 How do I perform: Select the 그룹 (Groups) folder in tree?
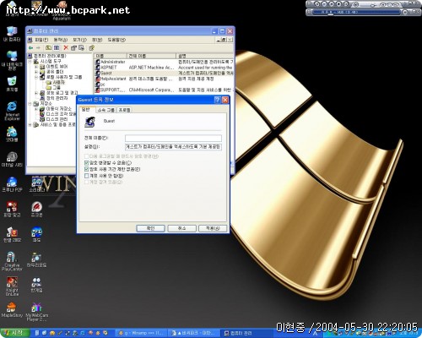53,87
